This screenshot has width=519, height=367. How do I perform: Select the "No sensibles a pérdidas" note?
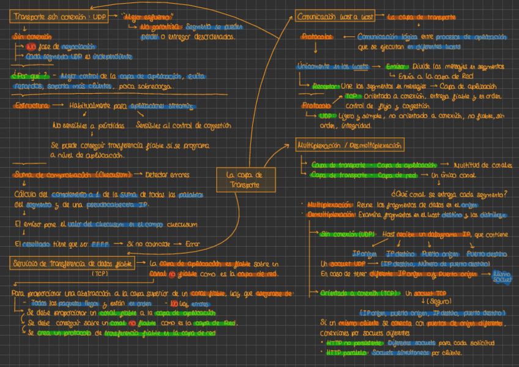(x=88, y=126)
